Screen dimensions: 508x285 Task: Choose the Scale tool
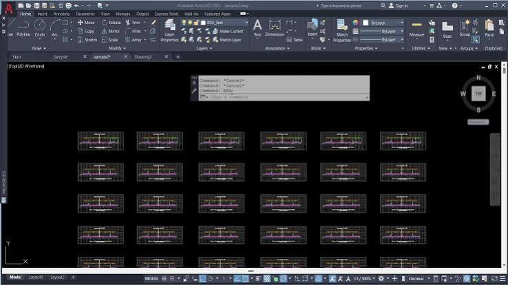pos(110,40)
